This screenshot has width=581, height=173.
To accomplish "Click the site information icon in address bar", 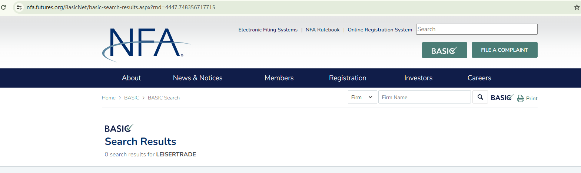I will coord(20,7).
